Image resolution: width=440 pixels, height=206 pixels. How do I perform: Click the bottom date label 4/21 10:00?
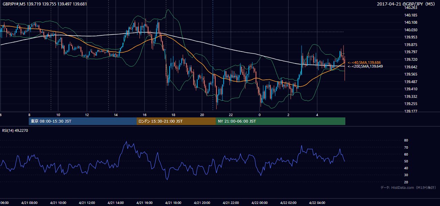tap(58, 203)
